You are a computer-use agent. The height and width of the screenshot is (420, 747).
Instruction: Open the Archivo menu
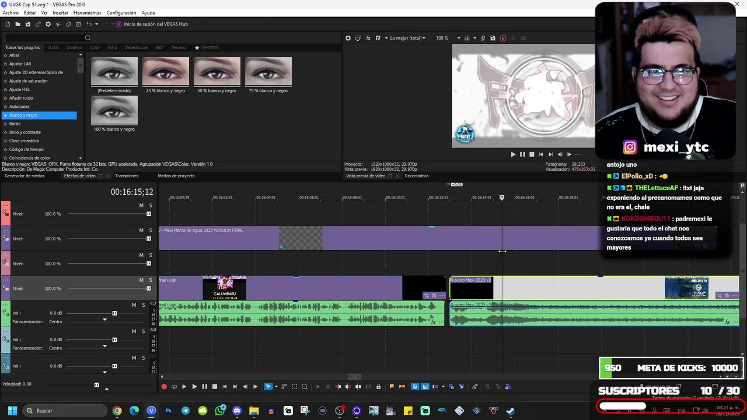(x=11, y=13)
